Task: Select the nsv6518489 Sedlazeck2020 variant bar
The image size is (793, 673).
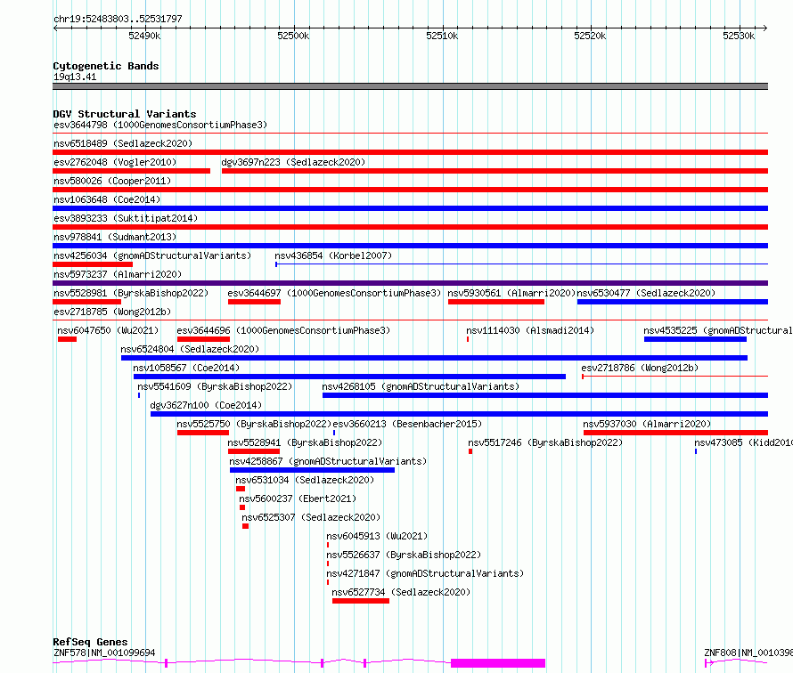Action: click(x=410, y=152)
